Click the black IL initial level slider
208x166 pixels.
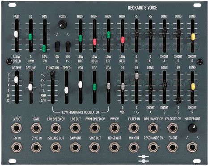pyautogui.click(x=136, y=33)
